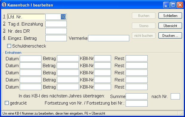Image resolution: width=185 pixels, height=117 pixels.
Task: Close the window with the red X
Action: tap(180, 5)
